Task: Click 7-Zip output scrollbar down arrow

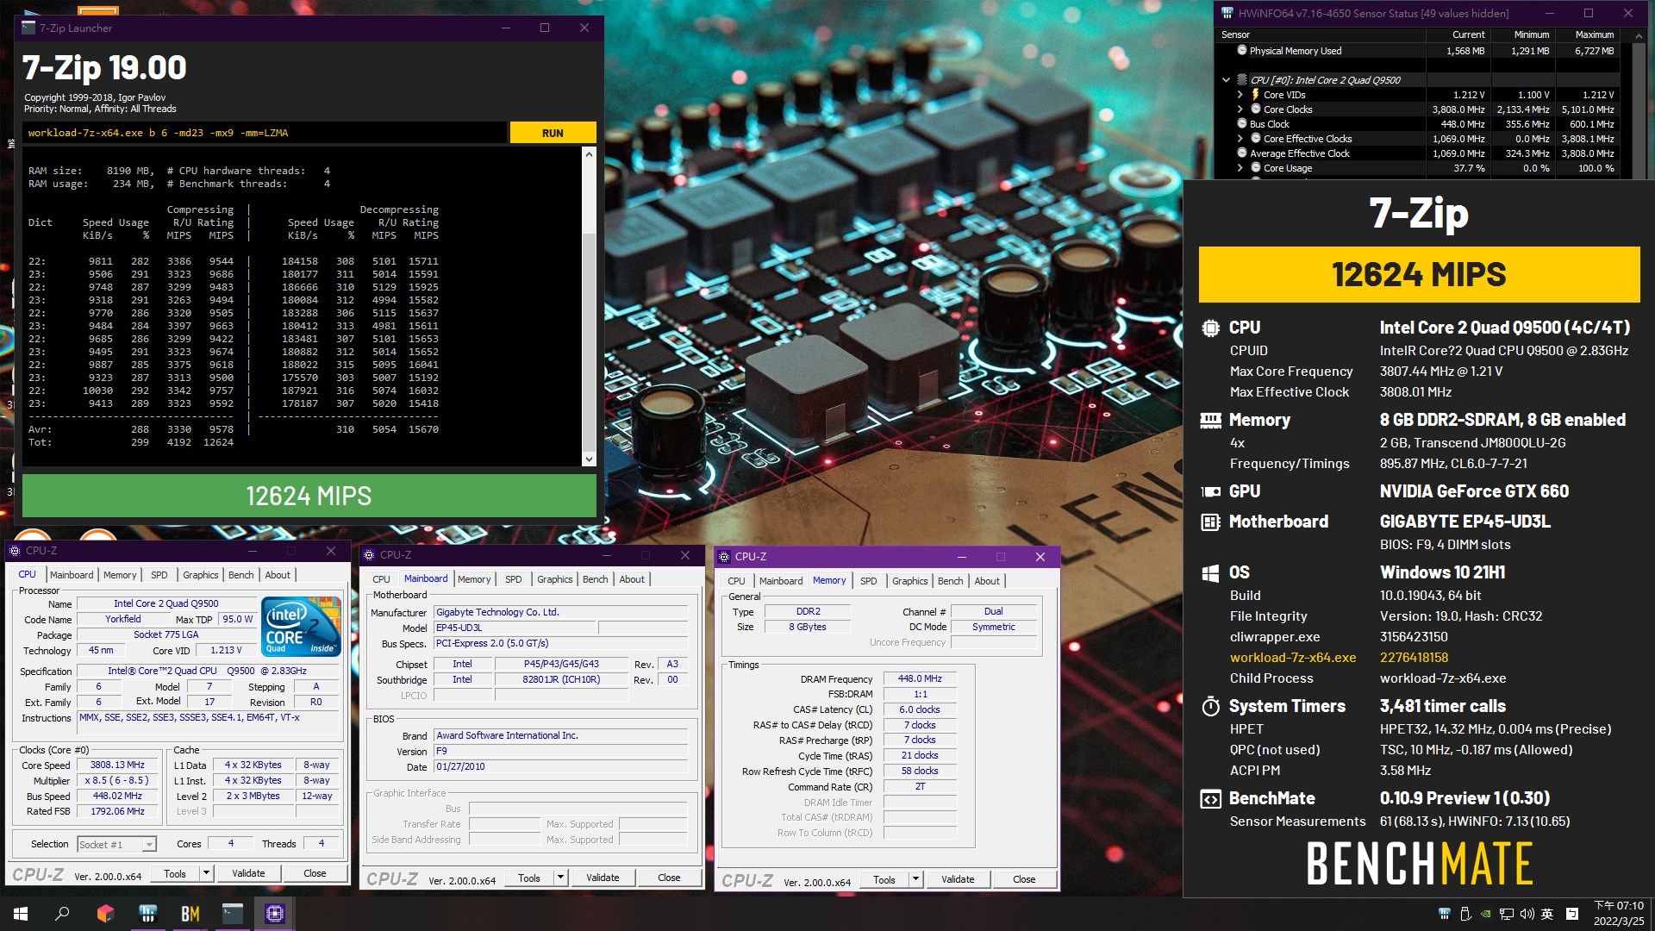Action: tap(589, 459)
